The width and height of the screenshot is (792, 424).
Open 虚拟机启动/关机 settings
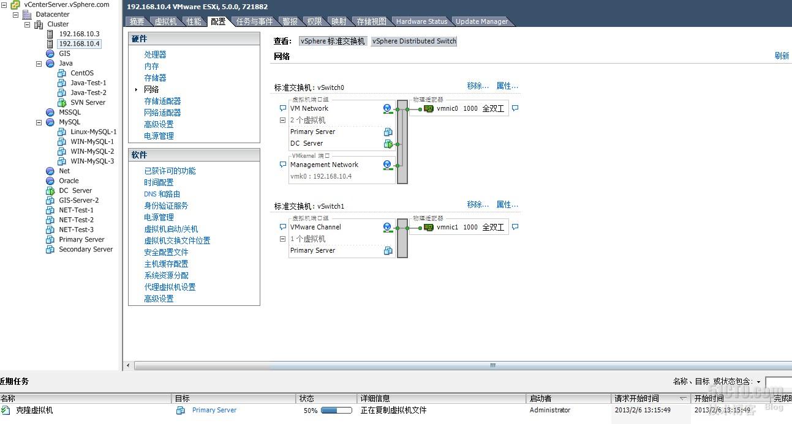[171, 229]
